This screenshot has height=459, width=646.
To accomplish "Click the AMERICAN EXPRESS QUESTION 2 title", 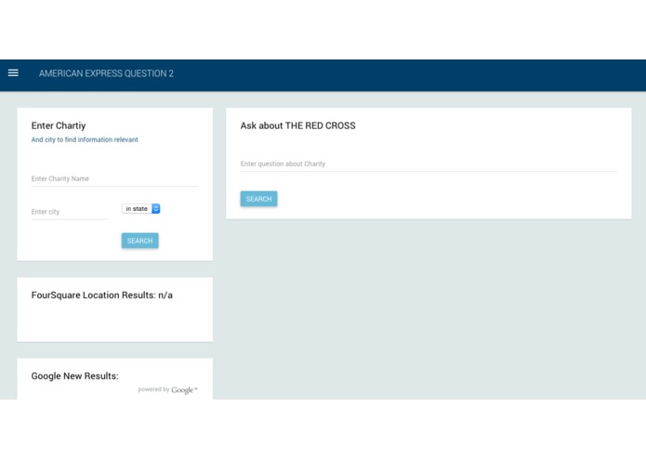I will 106,73.
